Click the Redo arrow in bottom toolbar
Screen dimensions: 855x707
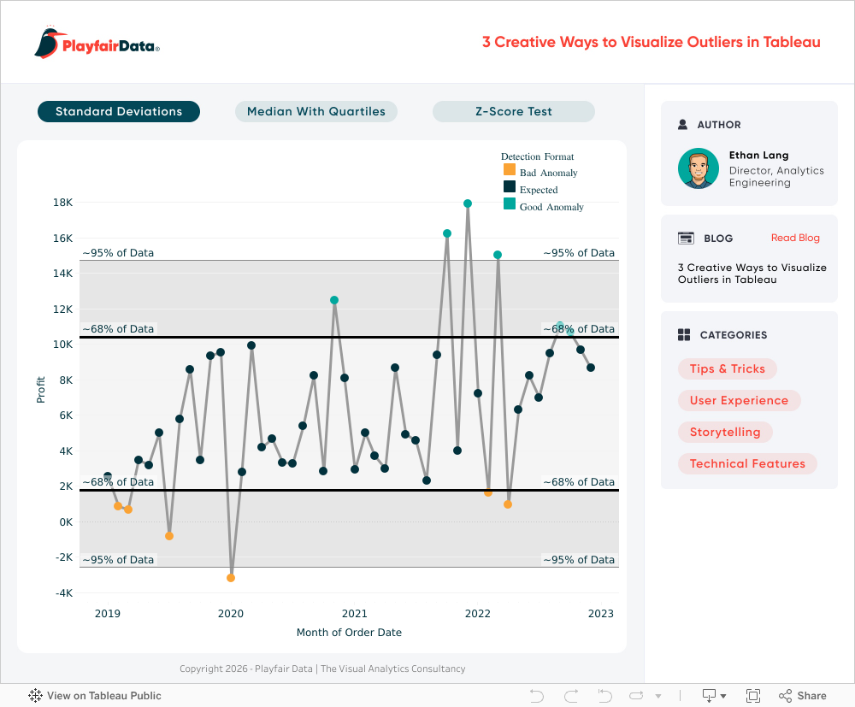point(571,696)
